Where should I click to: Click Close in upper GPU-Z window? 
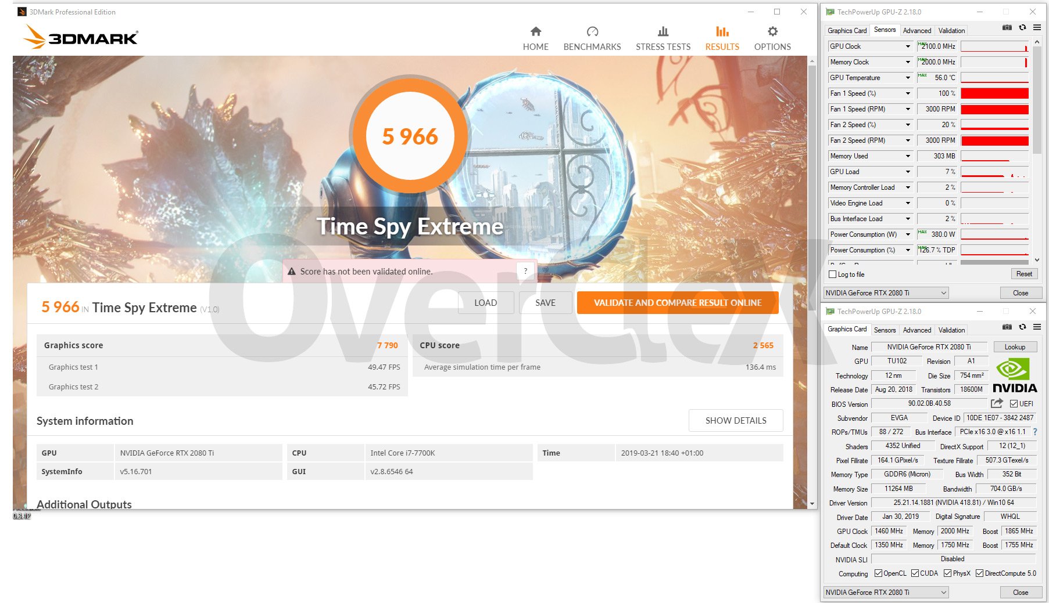[x=1021, y=293]
